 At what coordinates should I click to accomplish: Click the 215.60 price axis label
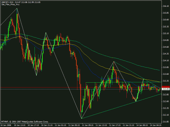click(x=166, y=20)
